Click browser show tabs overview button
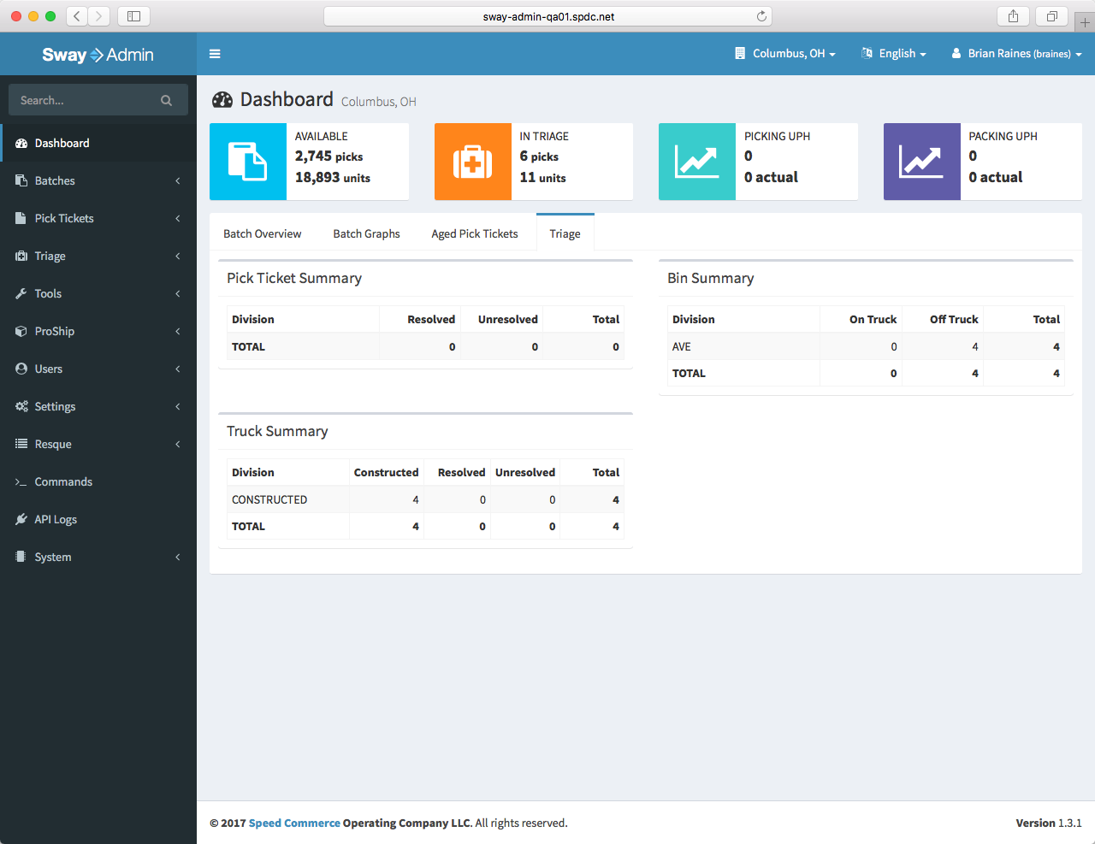The height and width of the screenshot is (844, 1095). click(1052, 16)
